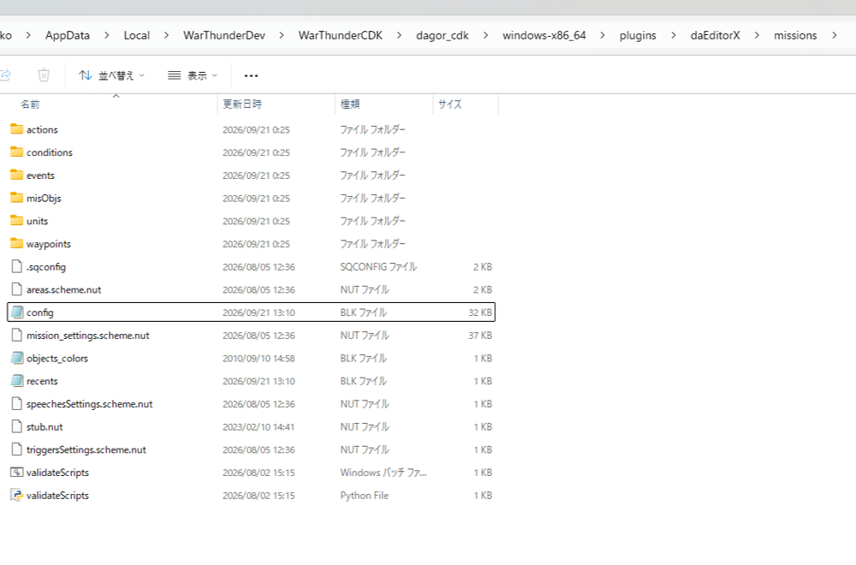The height and width of the screenshot is (565, 856).
Task: Expand chevron after WarThunderCDK in path
Action: coord(399,35)
